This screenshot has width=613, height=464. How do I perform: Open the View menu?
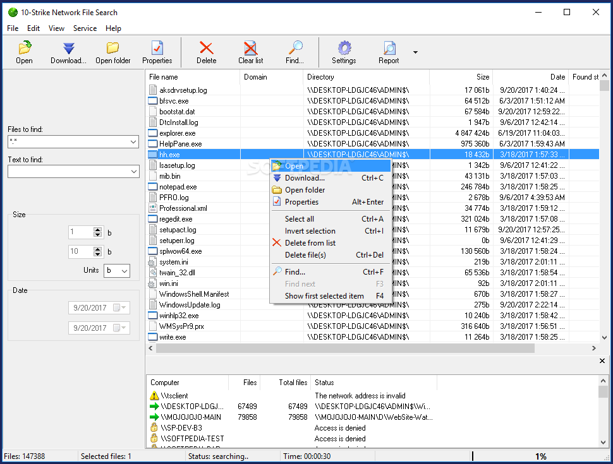click(x=56, y=28)
